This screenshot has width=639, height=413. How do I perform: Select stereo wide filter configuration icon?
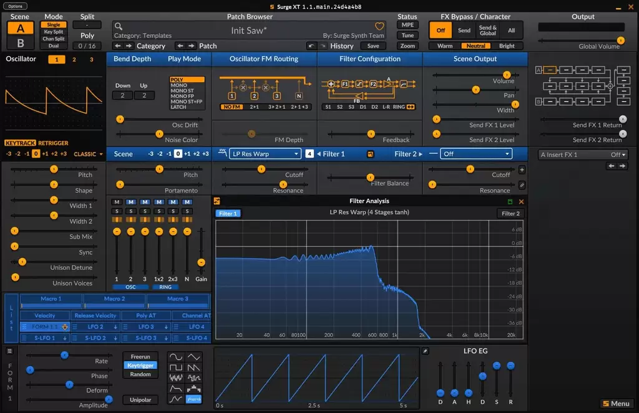[x=411, y=107]
